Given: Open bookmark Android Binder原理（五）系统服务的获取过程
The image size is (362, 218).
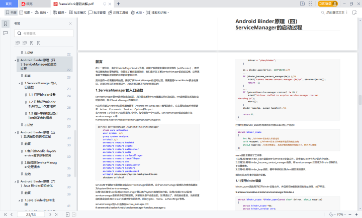Looking at the screenshot, I should pyautogui.click(x=38, y=134).
